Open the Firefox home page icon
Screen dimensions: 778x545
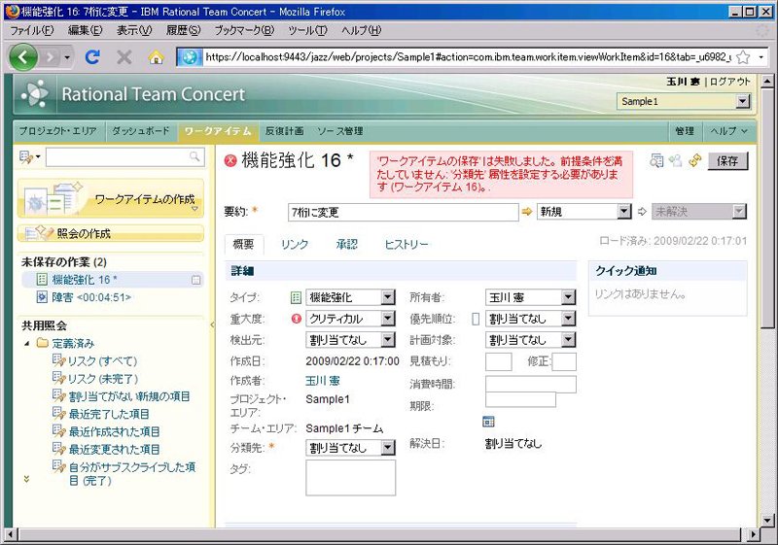click(x=156, y=57)
